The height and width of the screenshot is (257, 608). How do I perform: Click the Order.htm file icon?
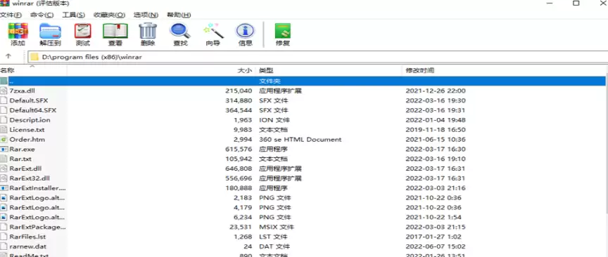(x=4, y=139)
